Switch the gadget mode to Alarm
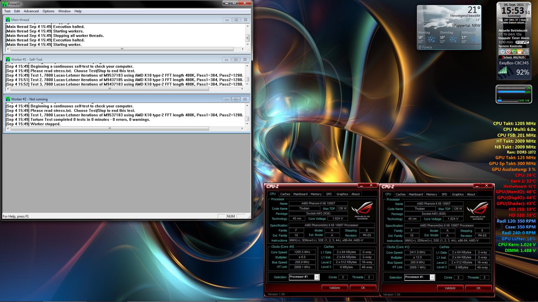The image size is (538, 302). tap(525, 38)
